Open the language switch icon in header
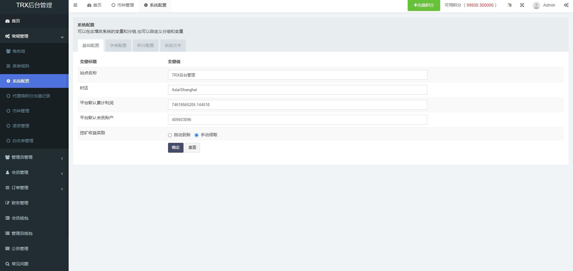The width and height of the screenshot is (573, 271). [x=510, y=5]
